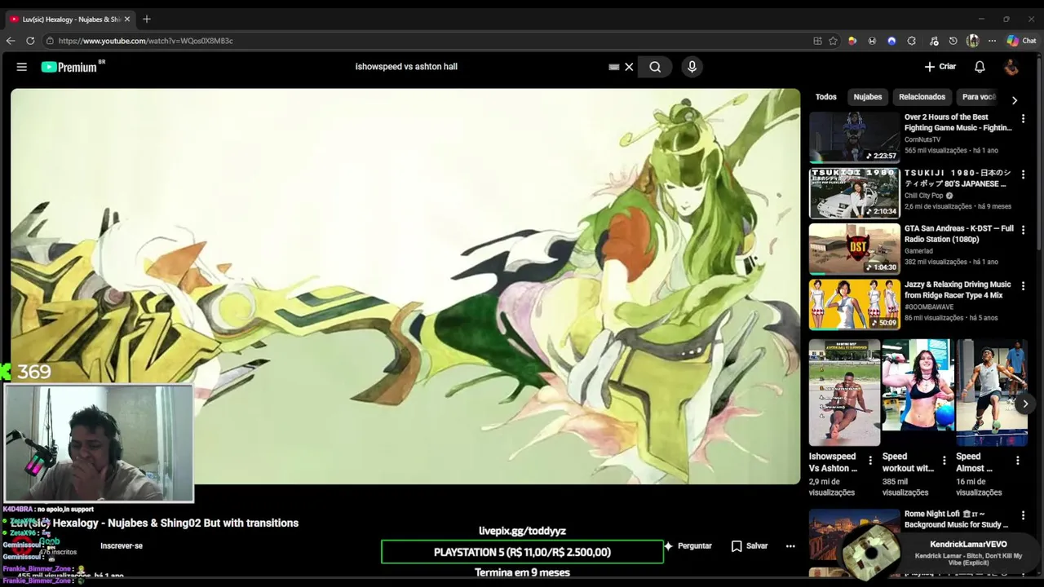Open options for Rome Night Lofi video

click(x=1023, y=515)
